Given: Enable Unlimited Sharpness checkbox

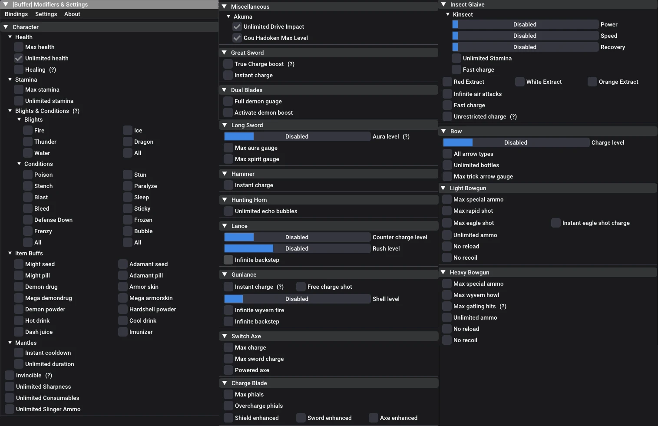Looking at the screenshot, I should pyautogui.click(x=10, y=386).
